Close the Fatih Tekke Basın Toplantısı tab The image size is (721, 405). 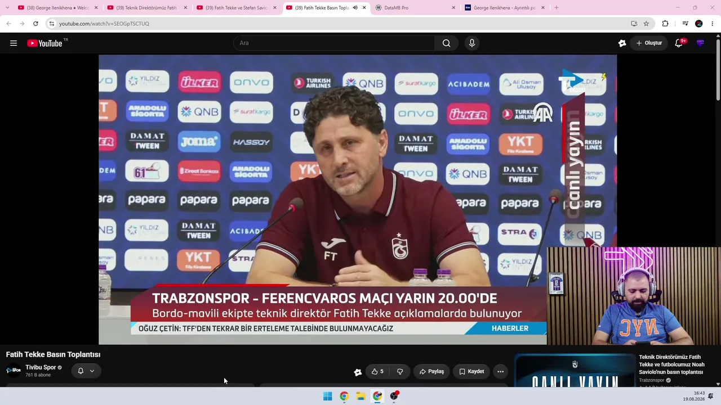click(x=364, y=8)
